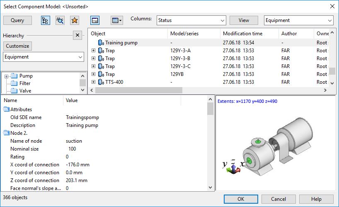Click the hierarchy tree's down arrow
The width and height of the screenshot is (339, 207).
[x=82, y=90]
